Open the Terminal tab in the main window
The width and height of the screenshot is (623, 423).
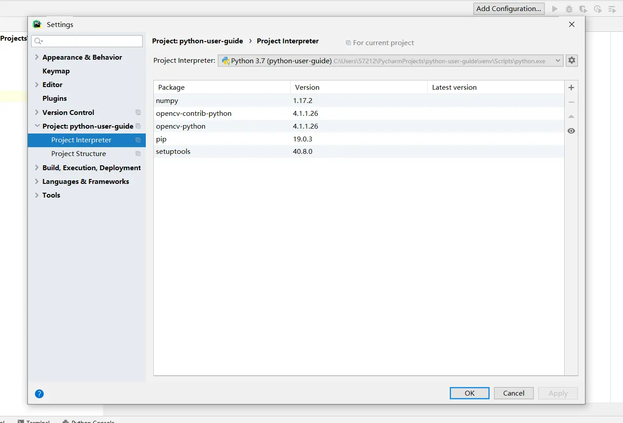34,421
